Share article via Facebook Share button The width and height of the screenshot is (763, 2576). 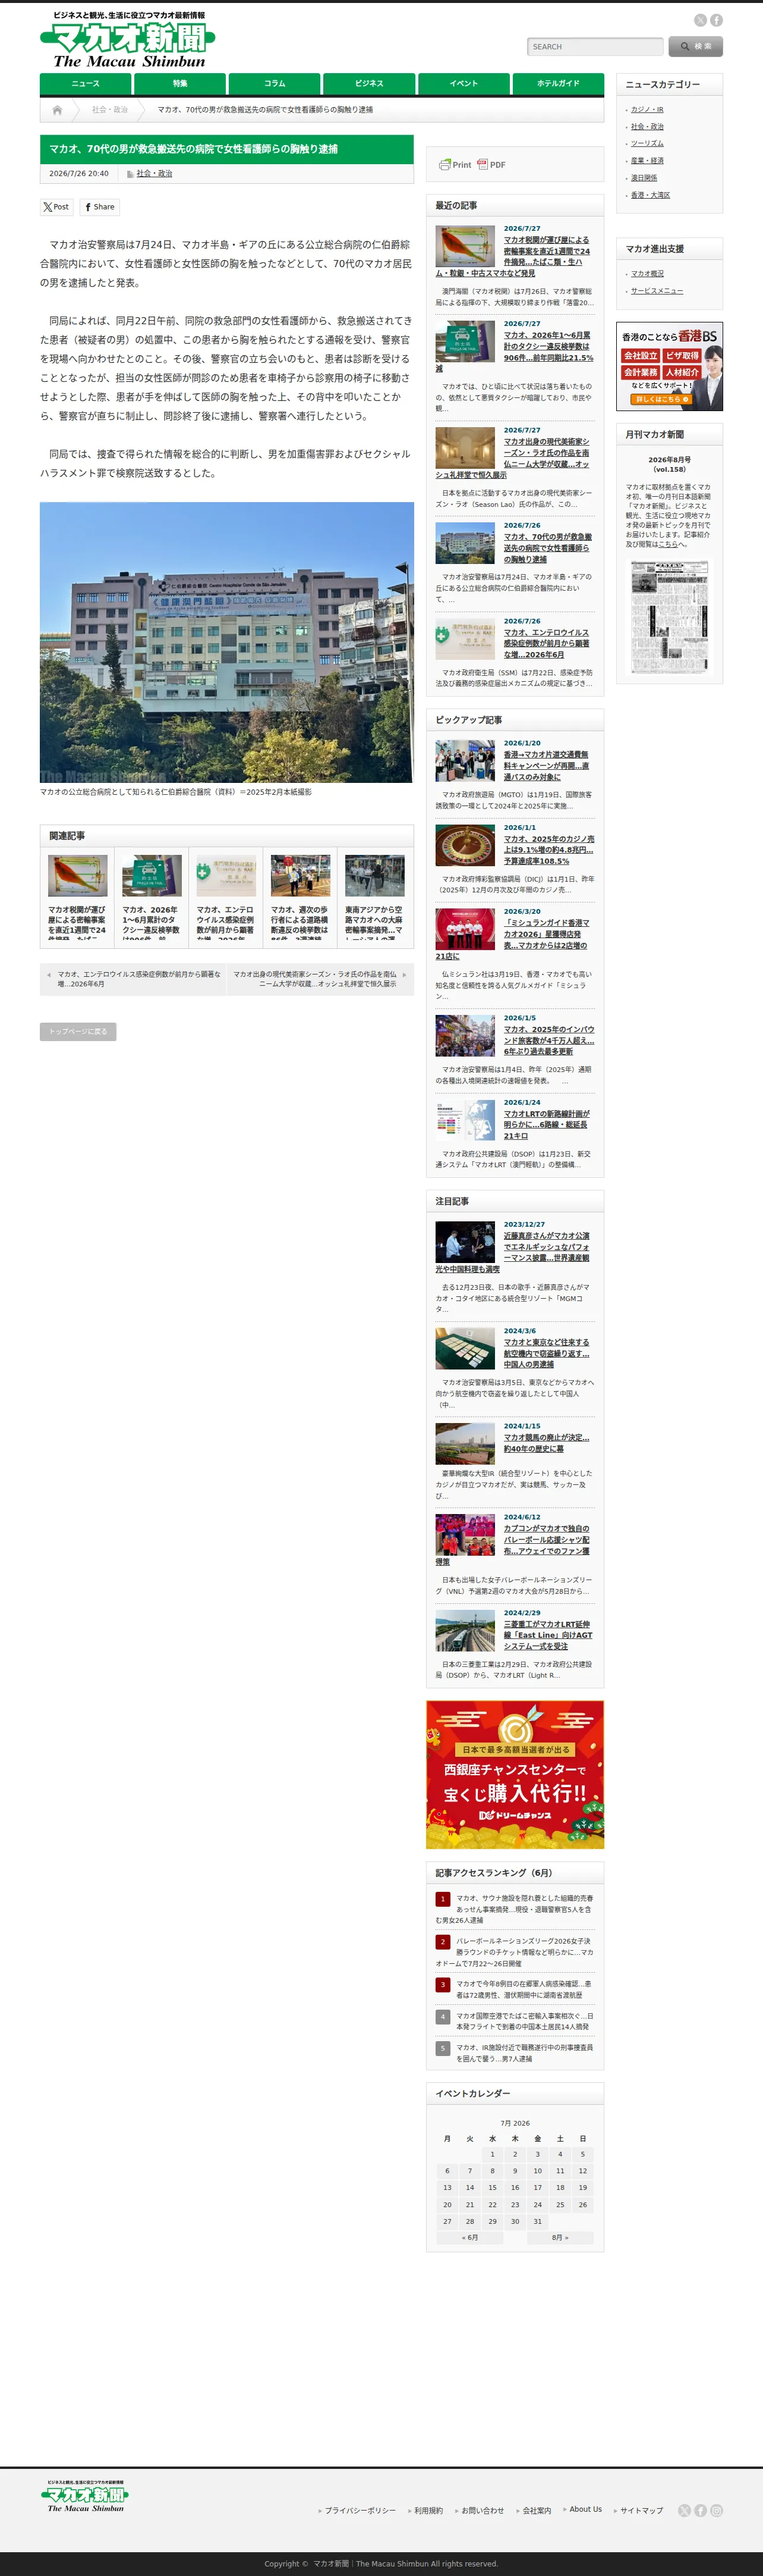click(100, 207)
